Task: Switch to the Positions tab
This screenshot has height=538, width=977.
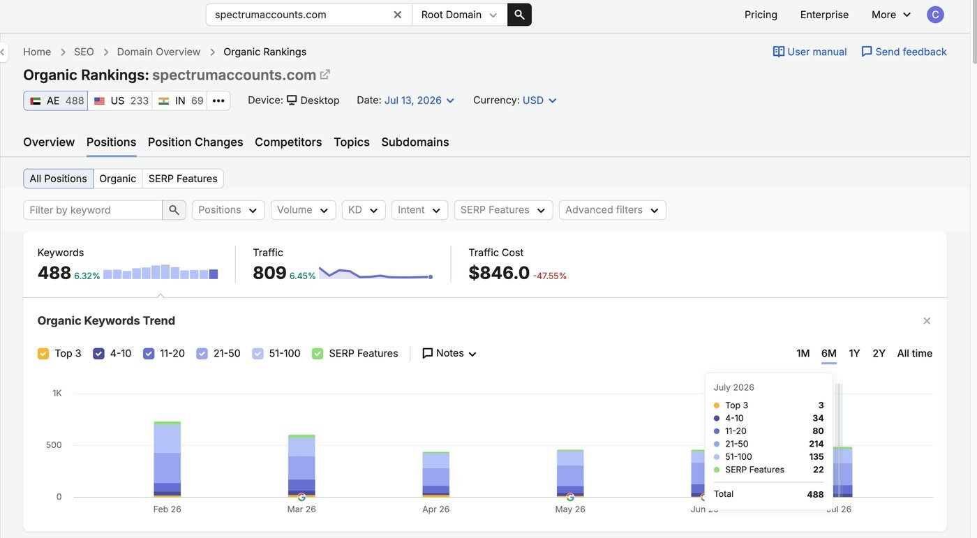Action: [x=111, y=142]
